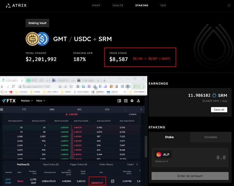Click the GMT token icon
Viewport: 234px width, 186px height.
[32, 39]
